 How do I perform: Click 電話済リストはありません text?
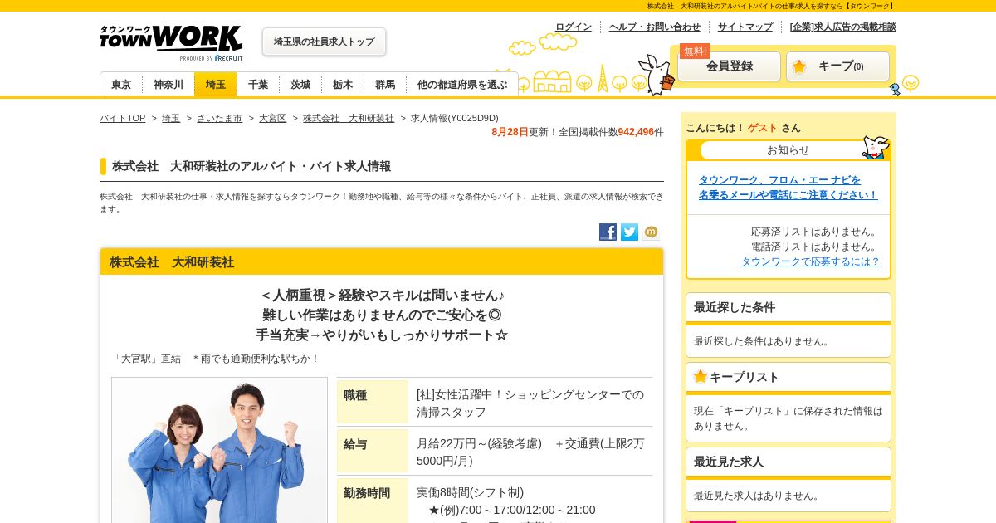click(816, 247)
